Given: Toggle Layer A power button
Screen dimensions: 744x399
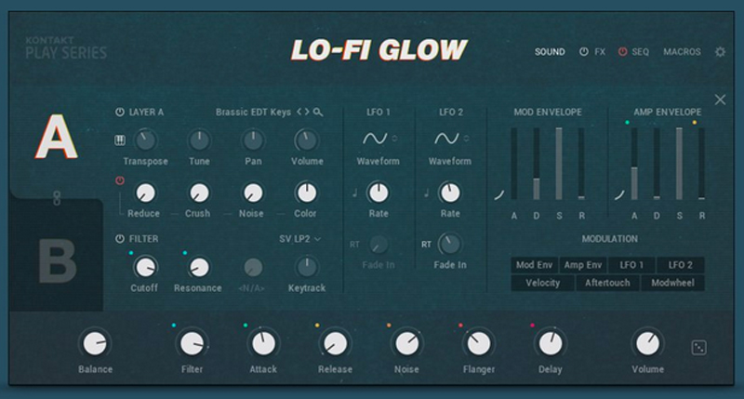Looking at the screenshot, I should (x=120, y=112).
